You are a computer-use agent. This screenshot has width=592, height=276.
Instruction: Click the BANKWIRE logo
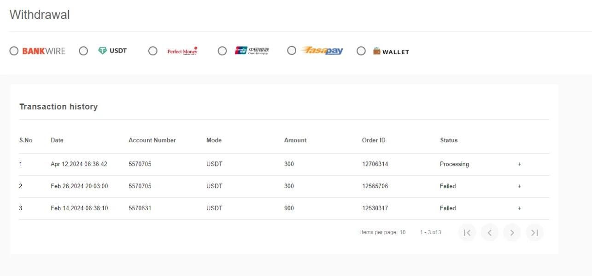click(x=44, y=51)
